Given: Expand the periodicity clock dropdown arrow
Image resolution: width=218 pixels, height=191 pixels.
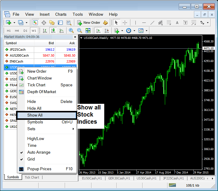Looking at the screenshot, I should pyautogui.click(x=134, y=31).
